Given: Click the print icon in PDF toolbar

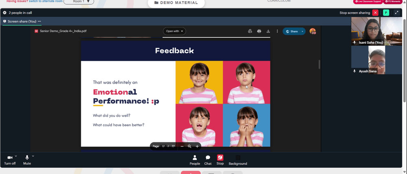Looking at the screenshot, I should pyautogui.click(x=259, y=31).
